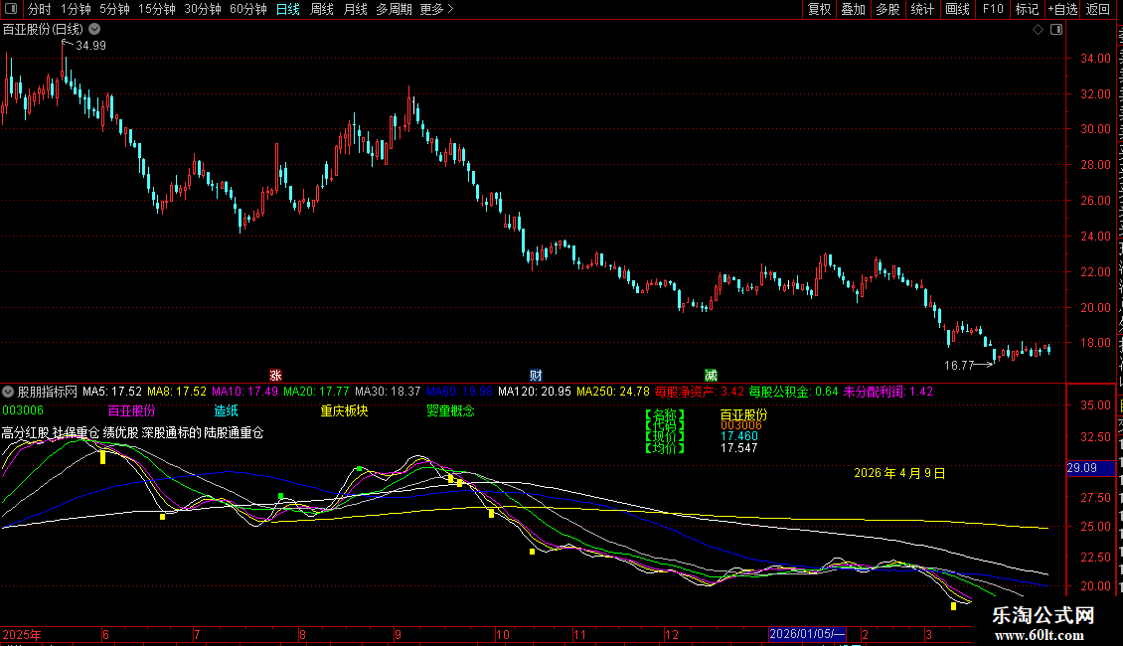Viewport: 1123px width, 646px height.
Task: Switch to 周线 weekly chart
Action: coord(322,9)
